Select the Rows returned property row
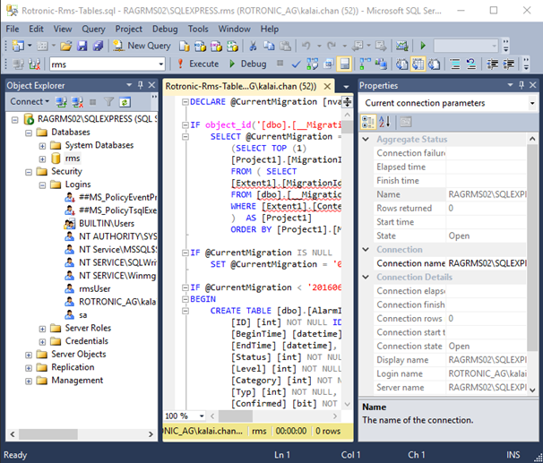 450,208
